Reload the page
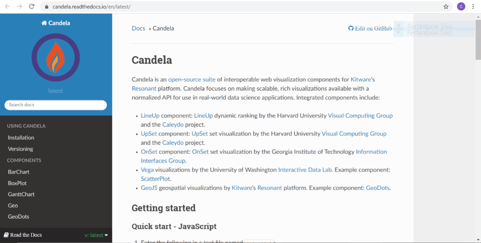The image size is (481, 243). (32, 6)
